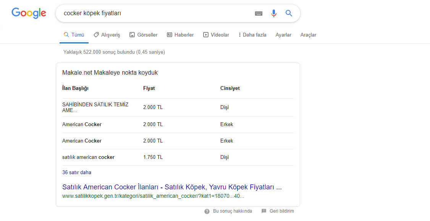The height and width of the screenshot is (221, 430).
Task: Open the on-screen keyboard icon
Action: [x=259, y=13]
